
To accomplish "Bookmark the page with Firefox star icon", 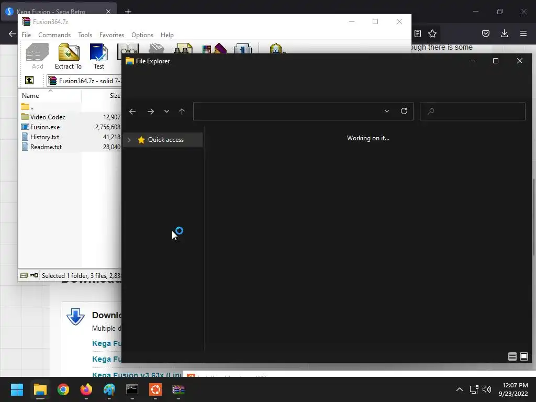I will click(x=432, y=33).
